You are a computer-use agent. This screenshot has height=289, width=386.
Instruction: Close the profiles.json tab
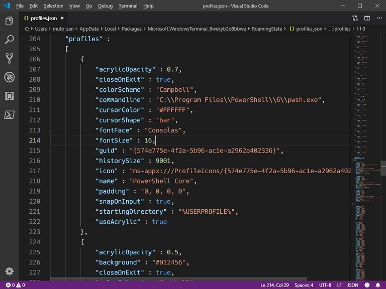point(62,18)
